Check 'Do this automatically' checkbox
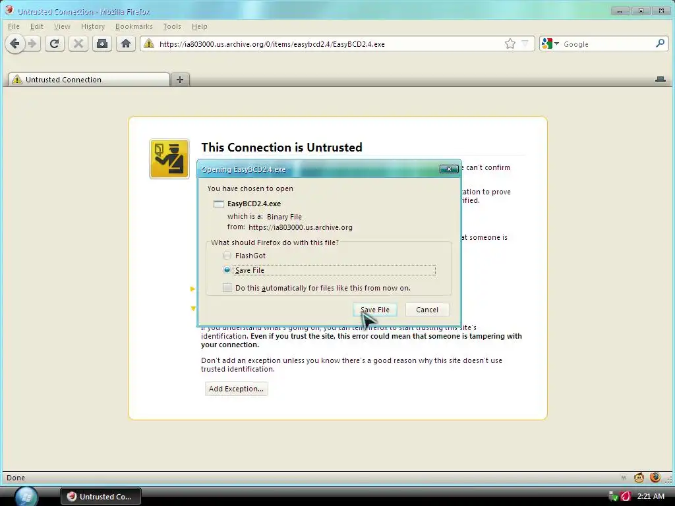Viewport: 675px width, 506px height. pyautogui.click(x=227, y=288)
